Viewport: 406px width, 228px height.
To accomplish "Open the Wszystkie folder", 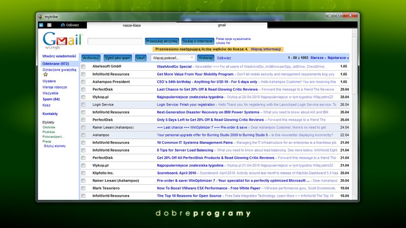I will point(50,93).
